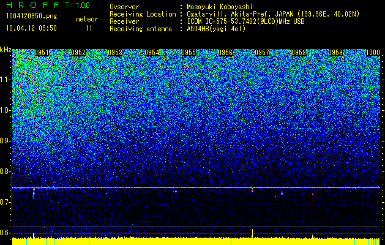385x245 pixels.
Task: Click the Receiving antenna label
Action: [x=141, y=29]
